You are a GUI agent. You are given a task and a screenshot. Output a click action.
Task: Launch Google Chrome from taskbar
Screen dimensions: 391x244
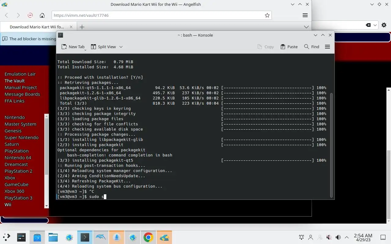148,237
